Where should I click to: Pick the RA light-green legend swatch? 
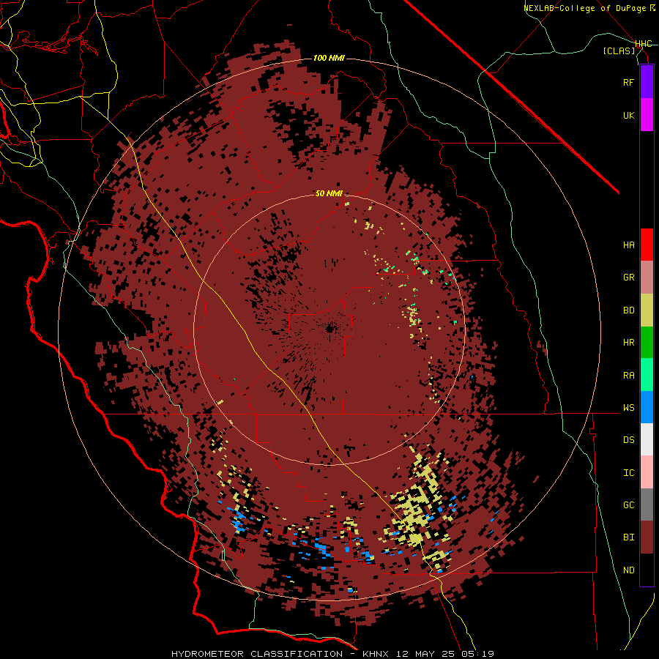[x=647, y=375]
